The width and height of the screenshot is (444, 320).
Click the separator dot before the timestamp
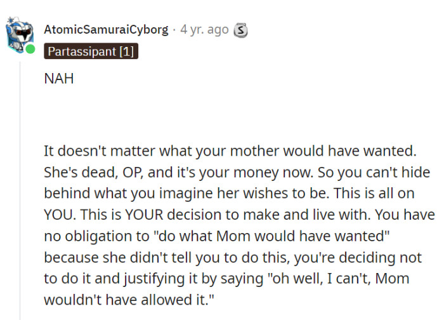tap(174, 29)
